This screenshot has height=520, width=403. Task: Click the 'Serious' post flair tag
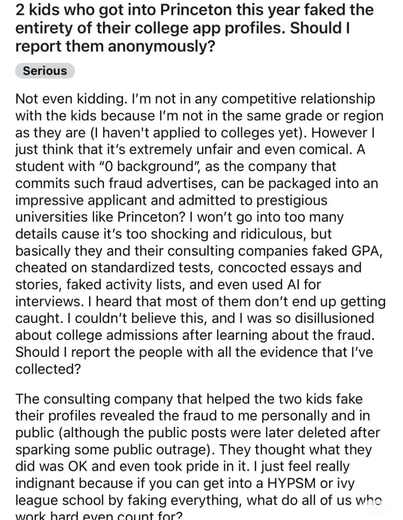point(45,71)
